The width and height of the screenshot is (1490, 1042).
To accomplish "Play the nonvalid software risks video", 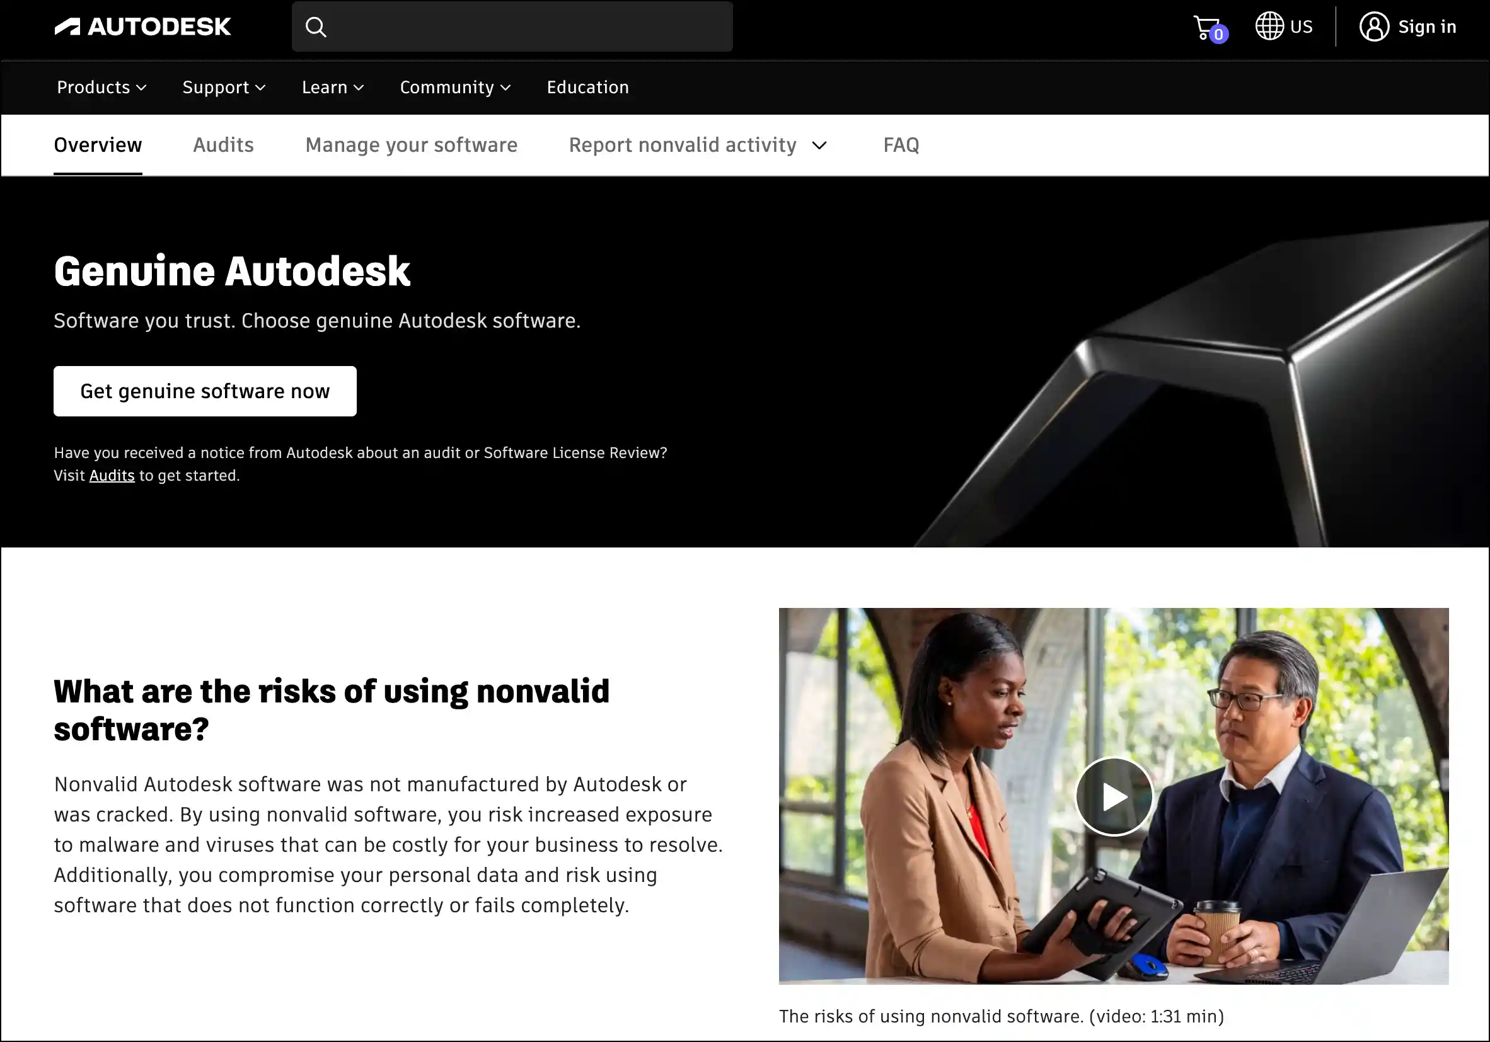I will pos(1114,796).
